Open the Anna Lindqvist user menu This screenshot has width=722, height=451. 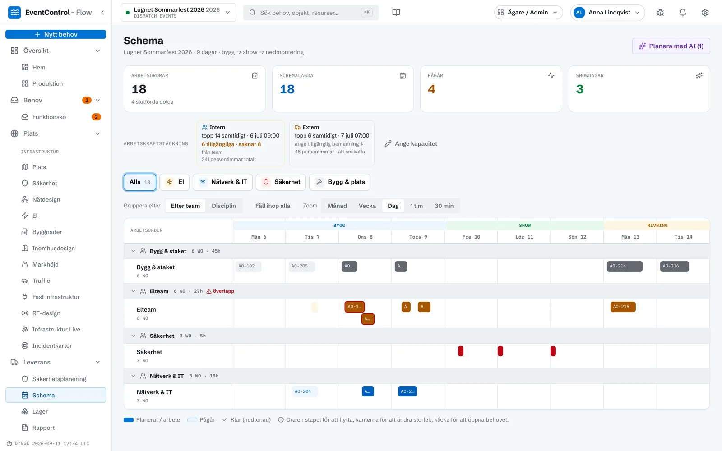click(607, 13)
